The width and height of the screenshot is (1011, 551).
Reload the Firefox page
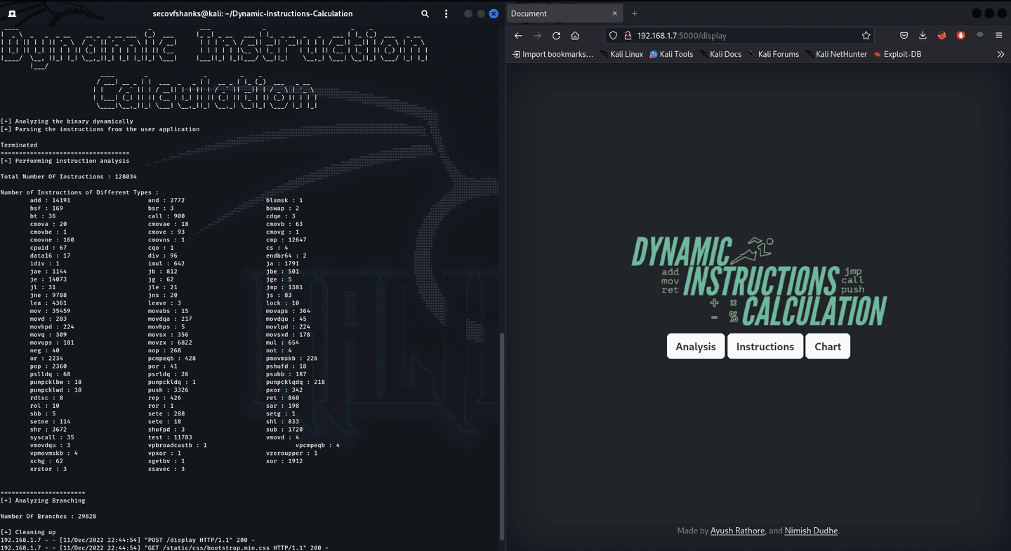point(556,36)
